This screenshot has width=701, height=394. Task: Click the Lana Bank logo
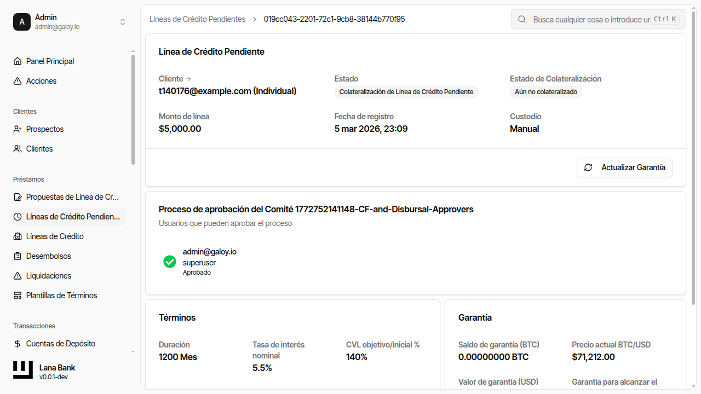(x=23, y=370)
